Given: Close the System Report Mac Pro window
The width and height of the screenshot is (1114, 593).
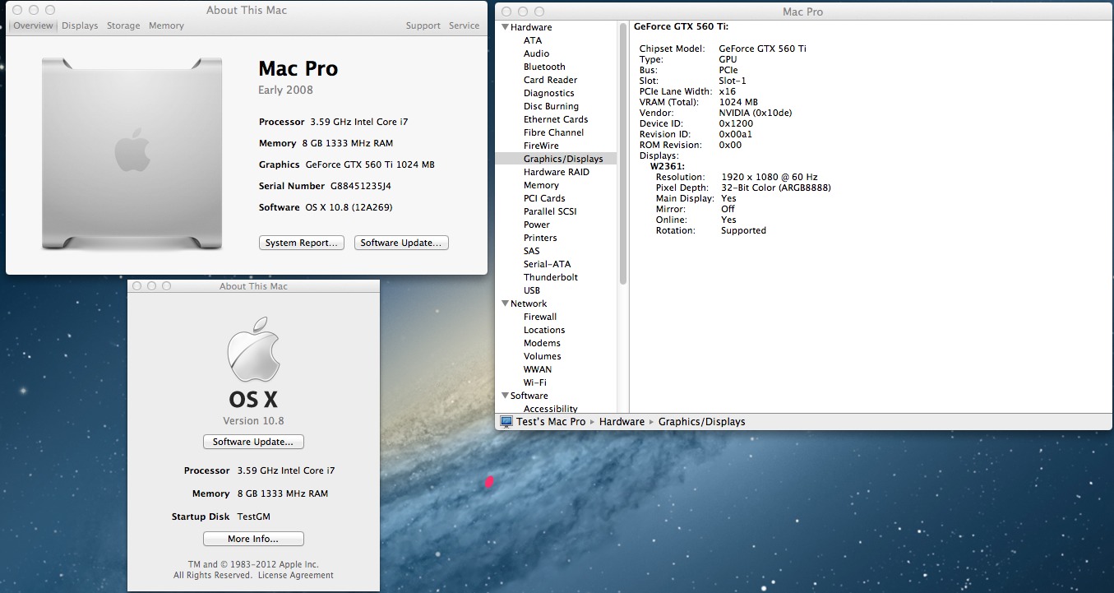Looking at the screenshot, I should tap(508, 12).
